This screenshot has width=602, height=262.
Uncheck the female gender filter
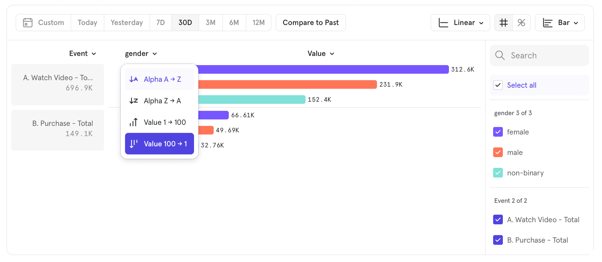498,132
